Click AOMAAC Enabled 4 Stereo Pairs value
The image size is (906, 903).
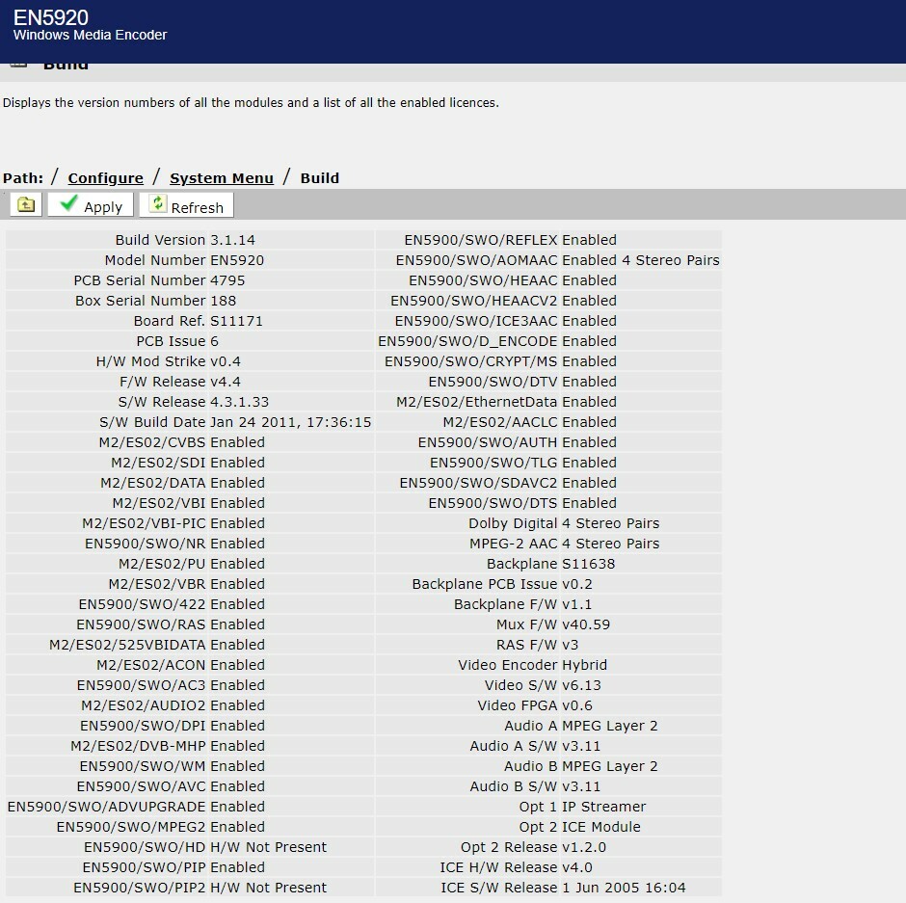[641, 260]
